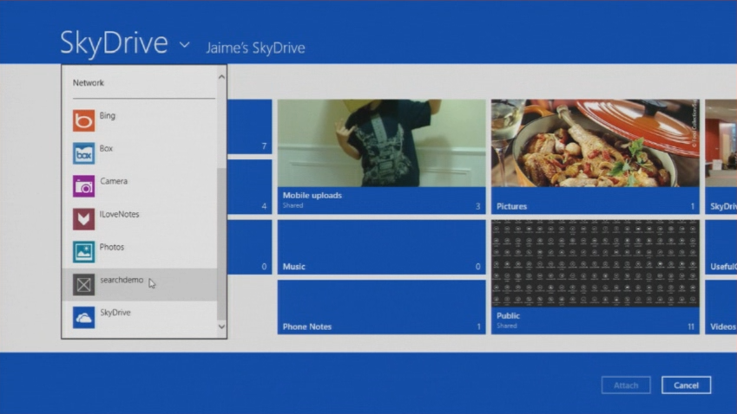This screenshot has width=737, height=414.
Task: Choose Photos in the location list
Action: (x=140, y=252)
